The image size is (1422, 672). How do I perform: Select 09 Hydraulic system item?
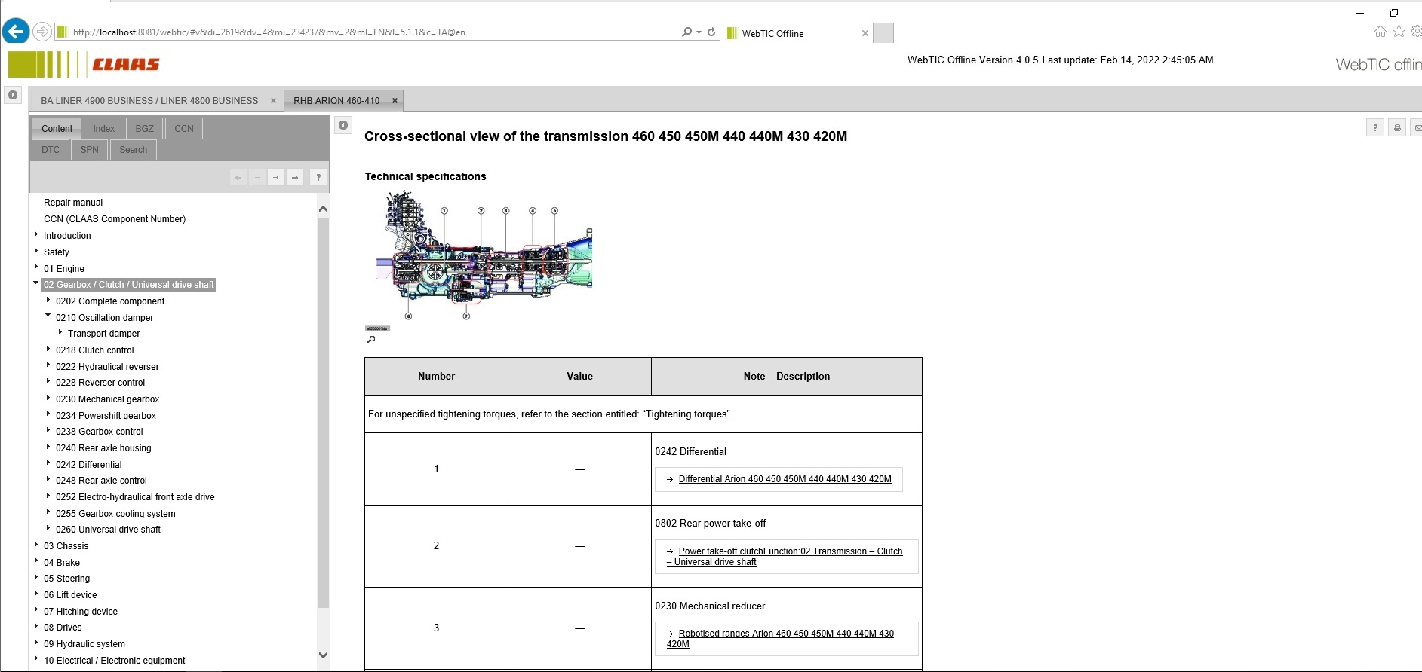pos(84,644)
